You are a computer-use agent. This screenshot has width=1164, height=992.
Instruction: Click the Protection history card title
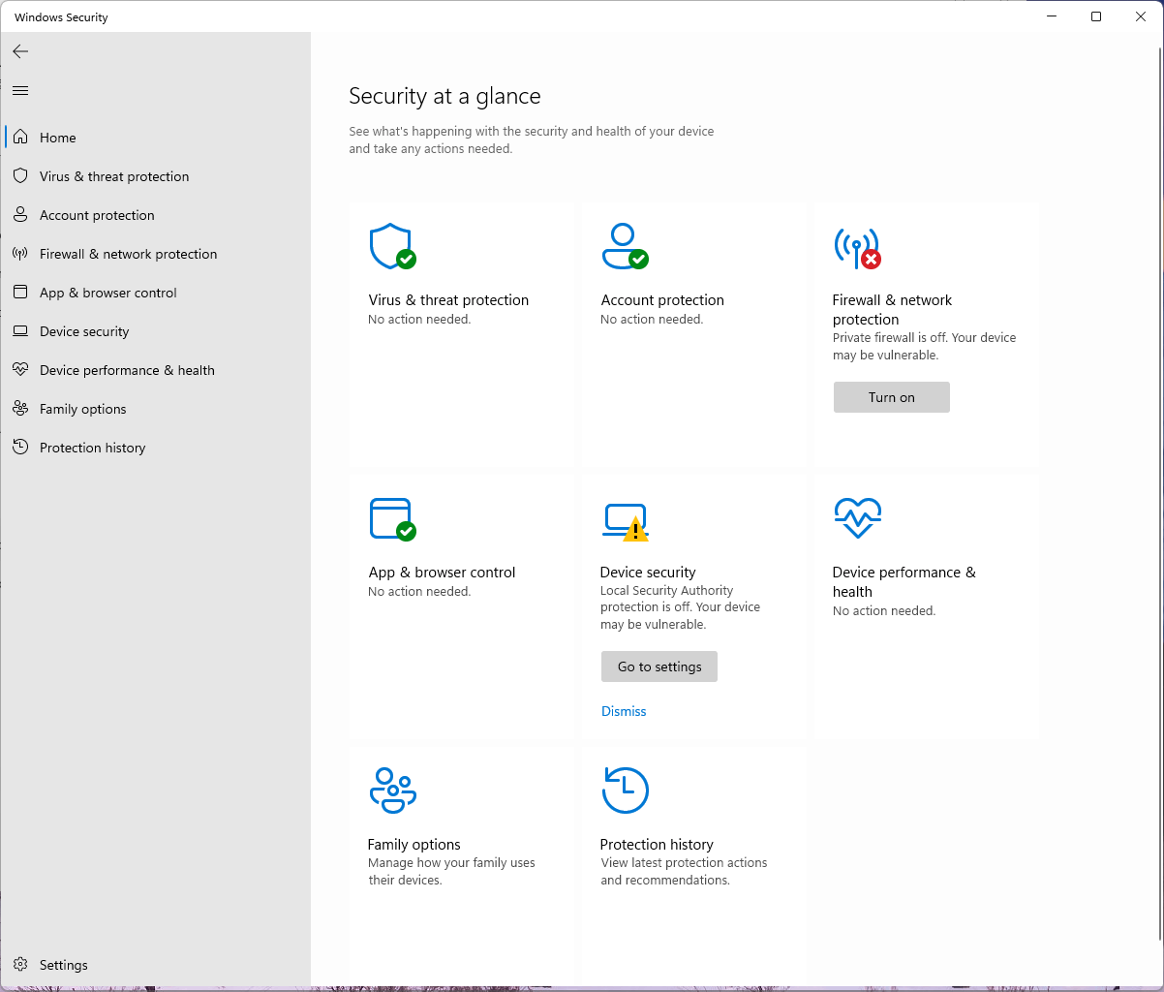coord(657,845)
